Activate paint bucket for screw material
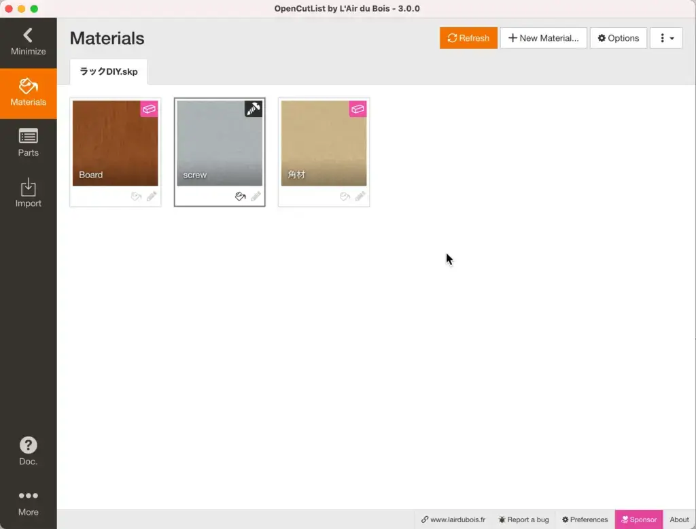This screenshot has width=696, height=529. 240,197
